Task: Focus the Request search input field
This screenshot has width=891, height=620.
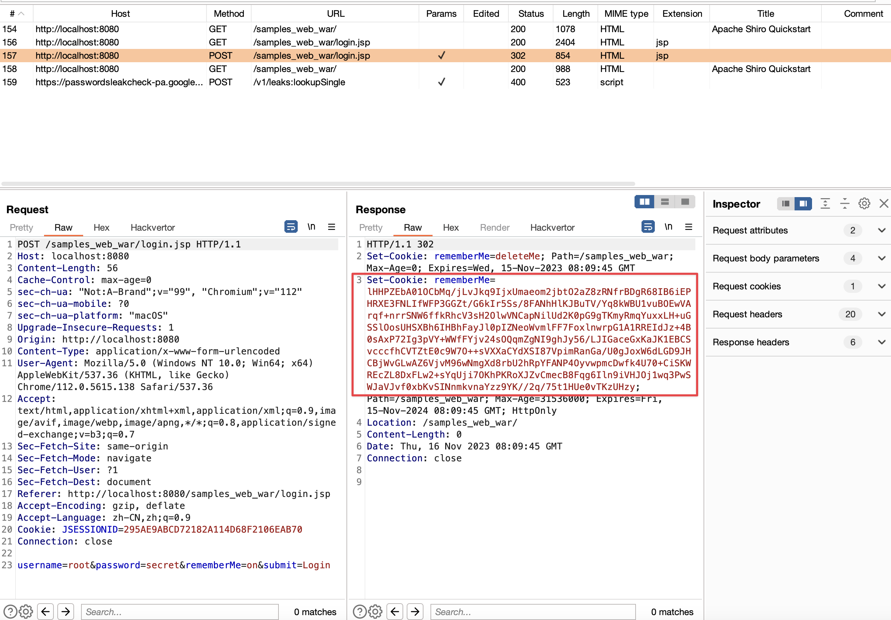Action: tap(180, 612)
